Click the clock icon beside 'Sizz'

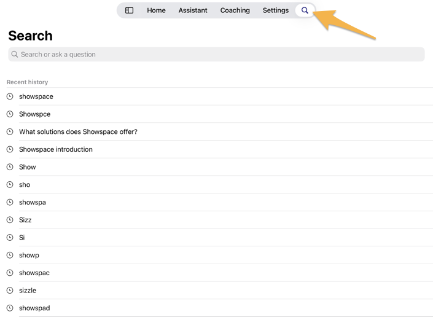tap(10, 220)
